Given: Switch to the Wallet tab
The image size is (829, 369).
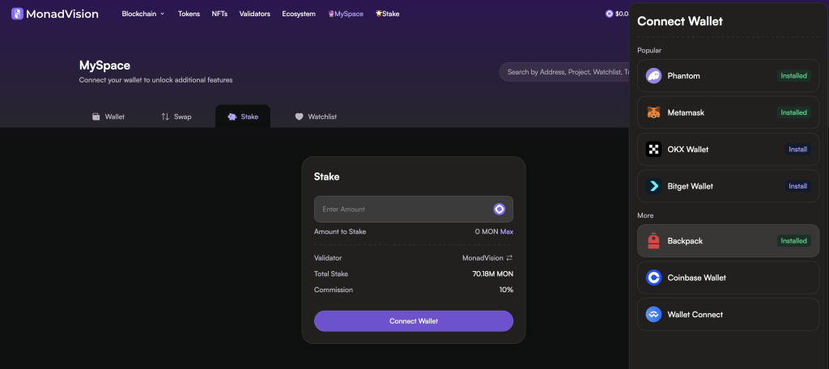Looking at the screenshot, I should 108,117.
